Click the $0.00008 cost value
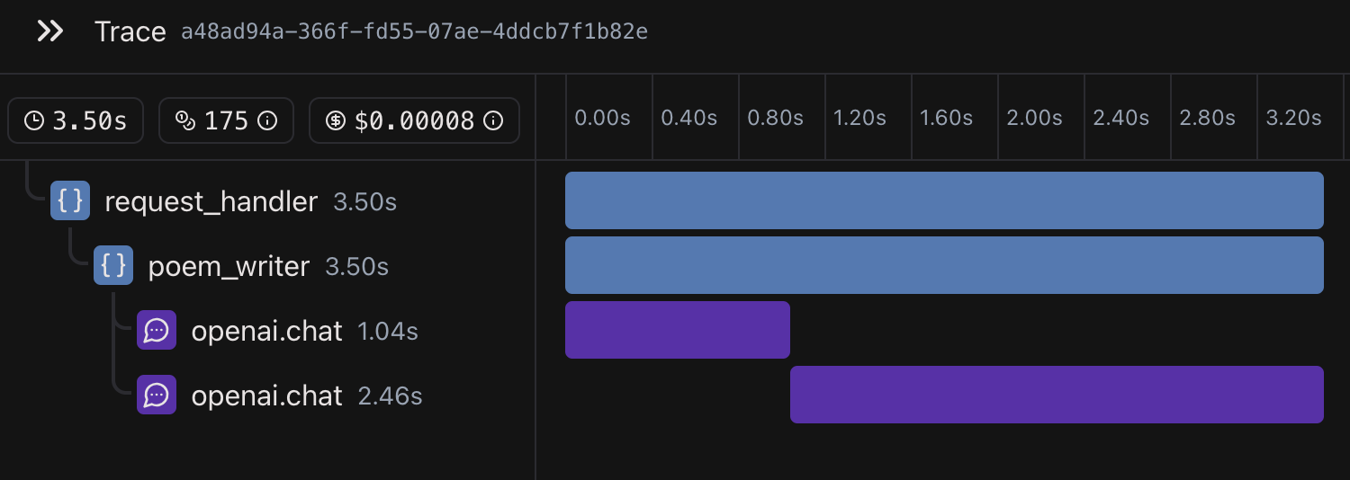Viewport: 1350px width, 480px height. (414, 120)
